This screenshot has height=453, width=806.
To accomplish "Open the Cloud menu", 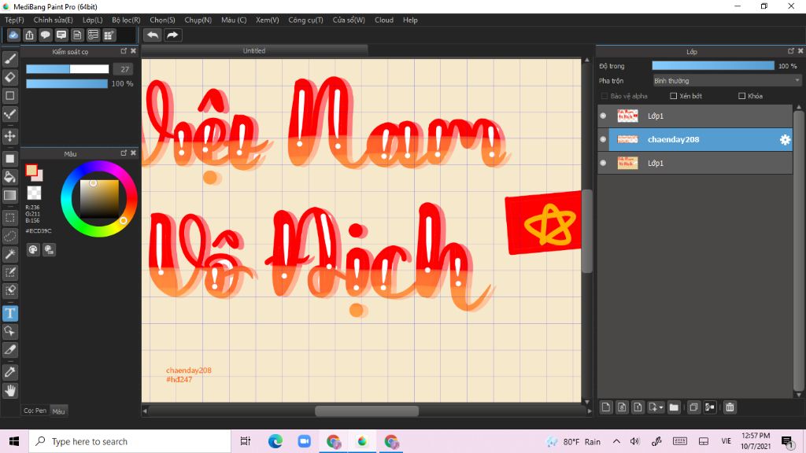I will [384, 20].
